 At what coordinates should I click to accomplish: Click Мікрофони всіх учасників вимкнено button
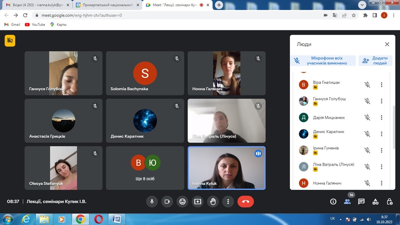pos(323,61)
